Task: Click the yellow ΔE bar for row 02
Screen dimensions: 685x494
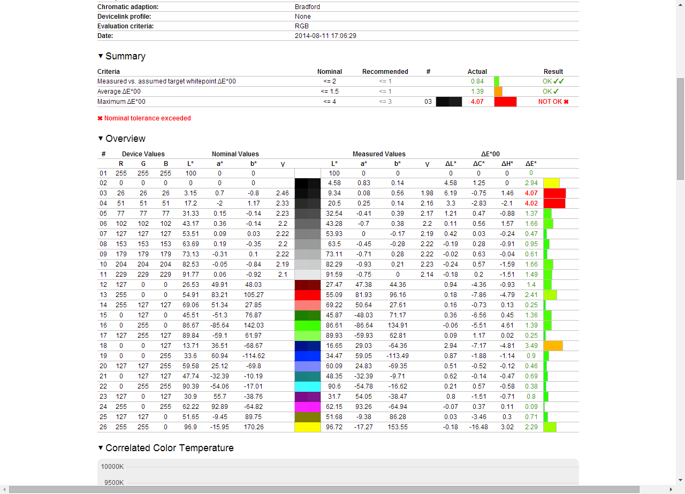Action: pos(551,183)
